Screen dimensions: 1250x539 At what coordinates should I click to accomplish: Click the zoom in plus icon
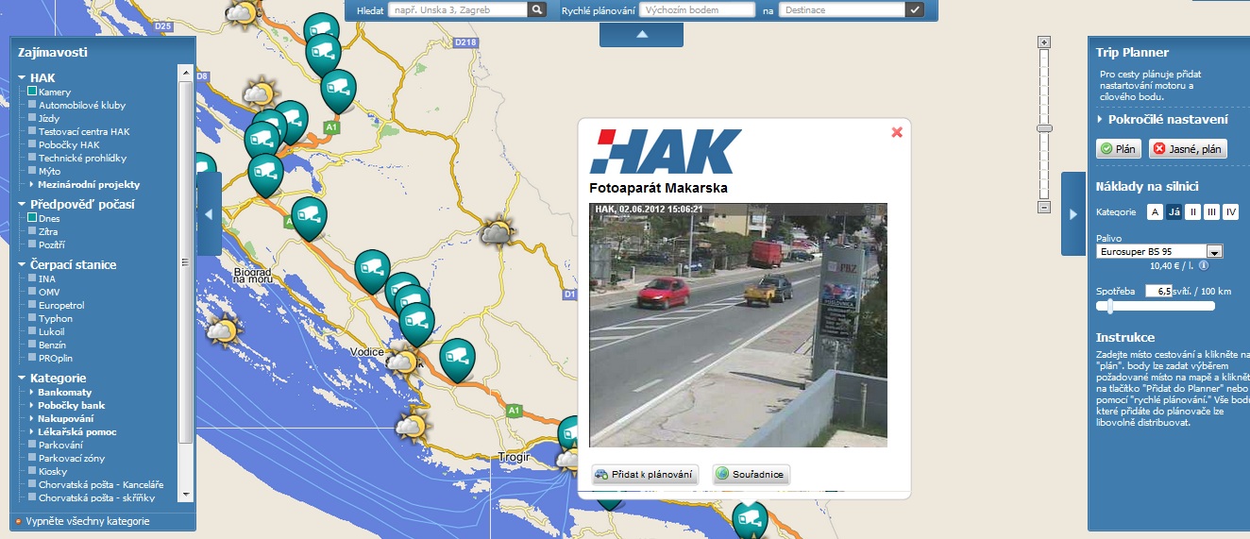1043,42
